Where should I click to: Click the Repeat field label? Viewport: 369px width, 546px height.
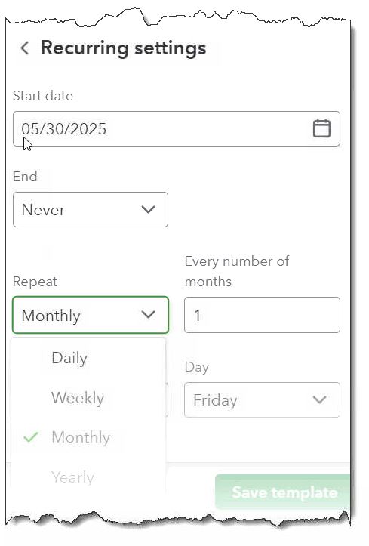coord(35,282)
